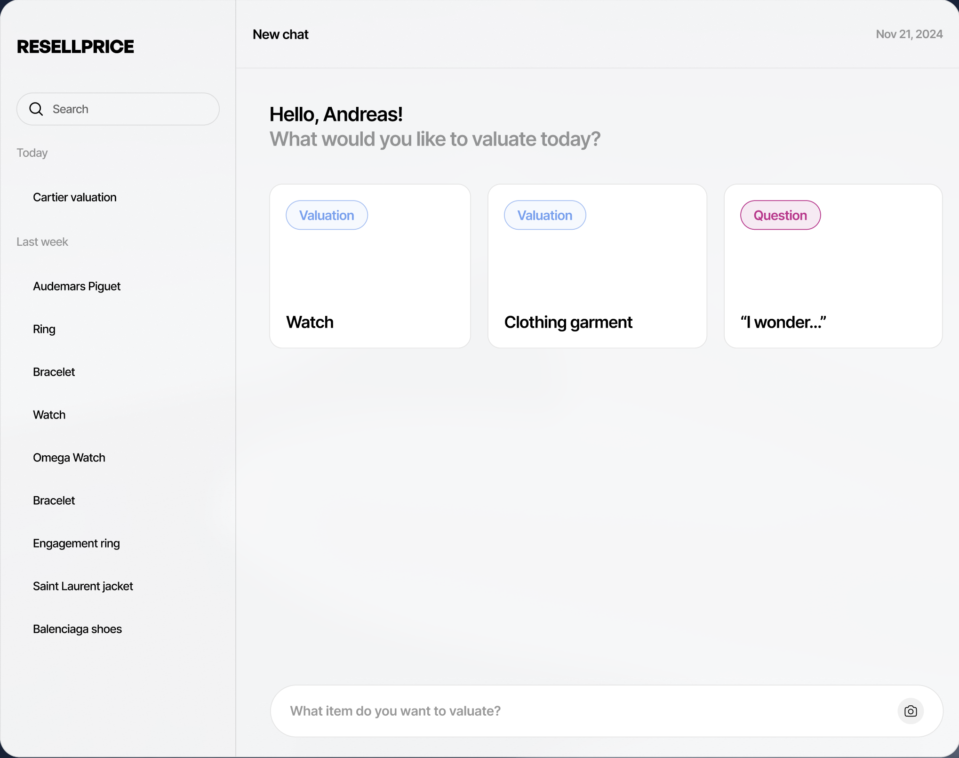Open the Omega Watch chat
Viewport: 959px width, 758px height.
69,458
